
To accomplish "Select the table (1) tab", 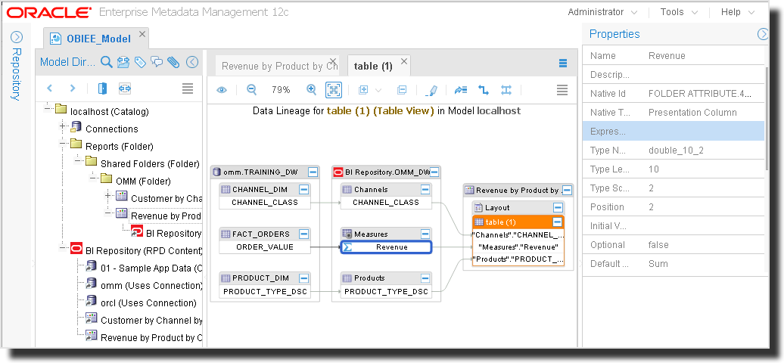I will [x=373, y=66].
